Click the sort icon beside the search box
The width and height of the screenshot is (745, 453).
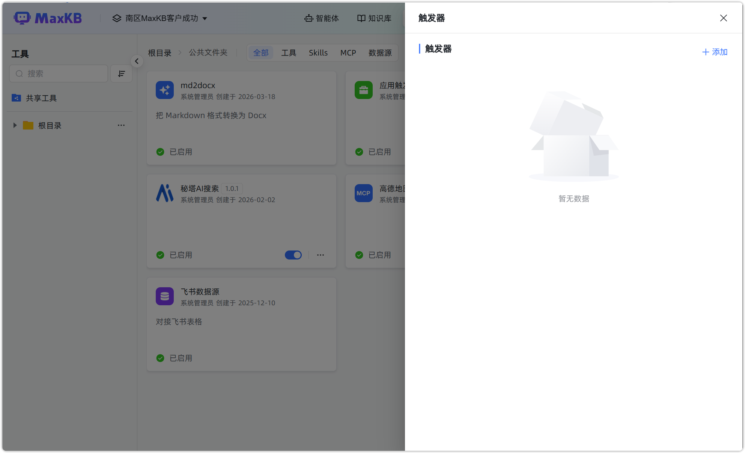(x=121, y=73)
